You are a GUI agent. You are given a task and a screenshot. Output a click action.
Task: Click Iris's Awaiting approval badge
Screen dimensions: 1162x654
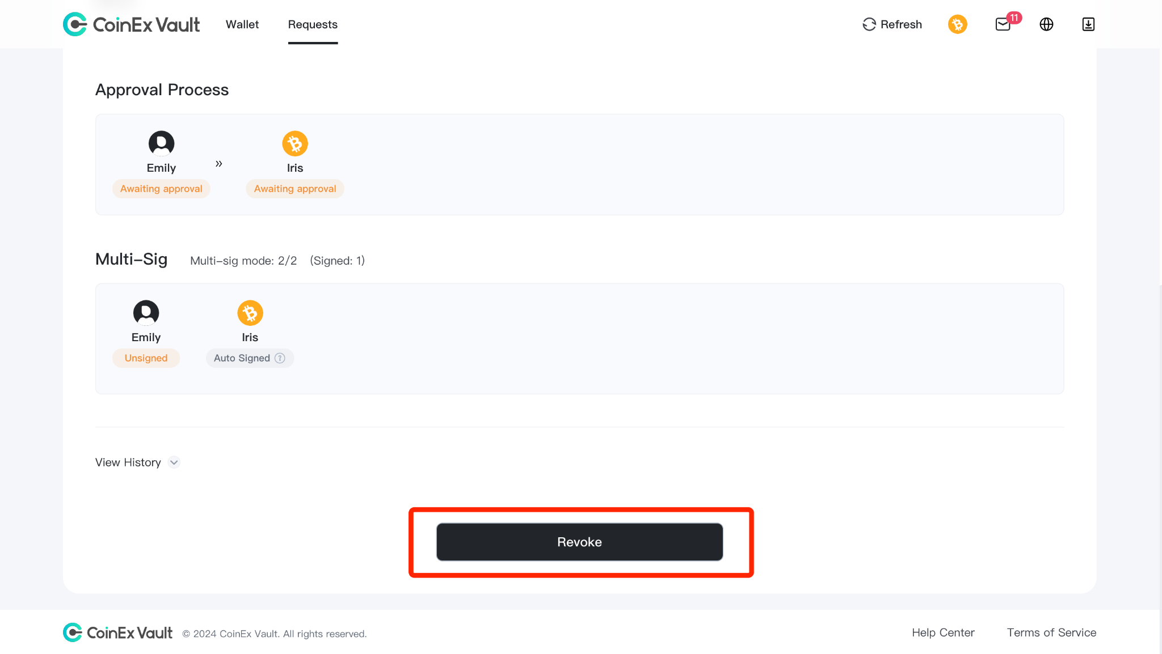[295, 189]
